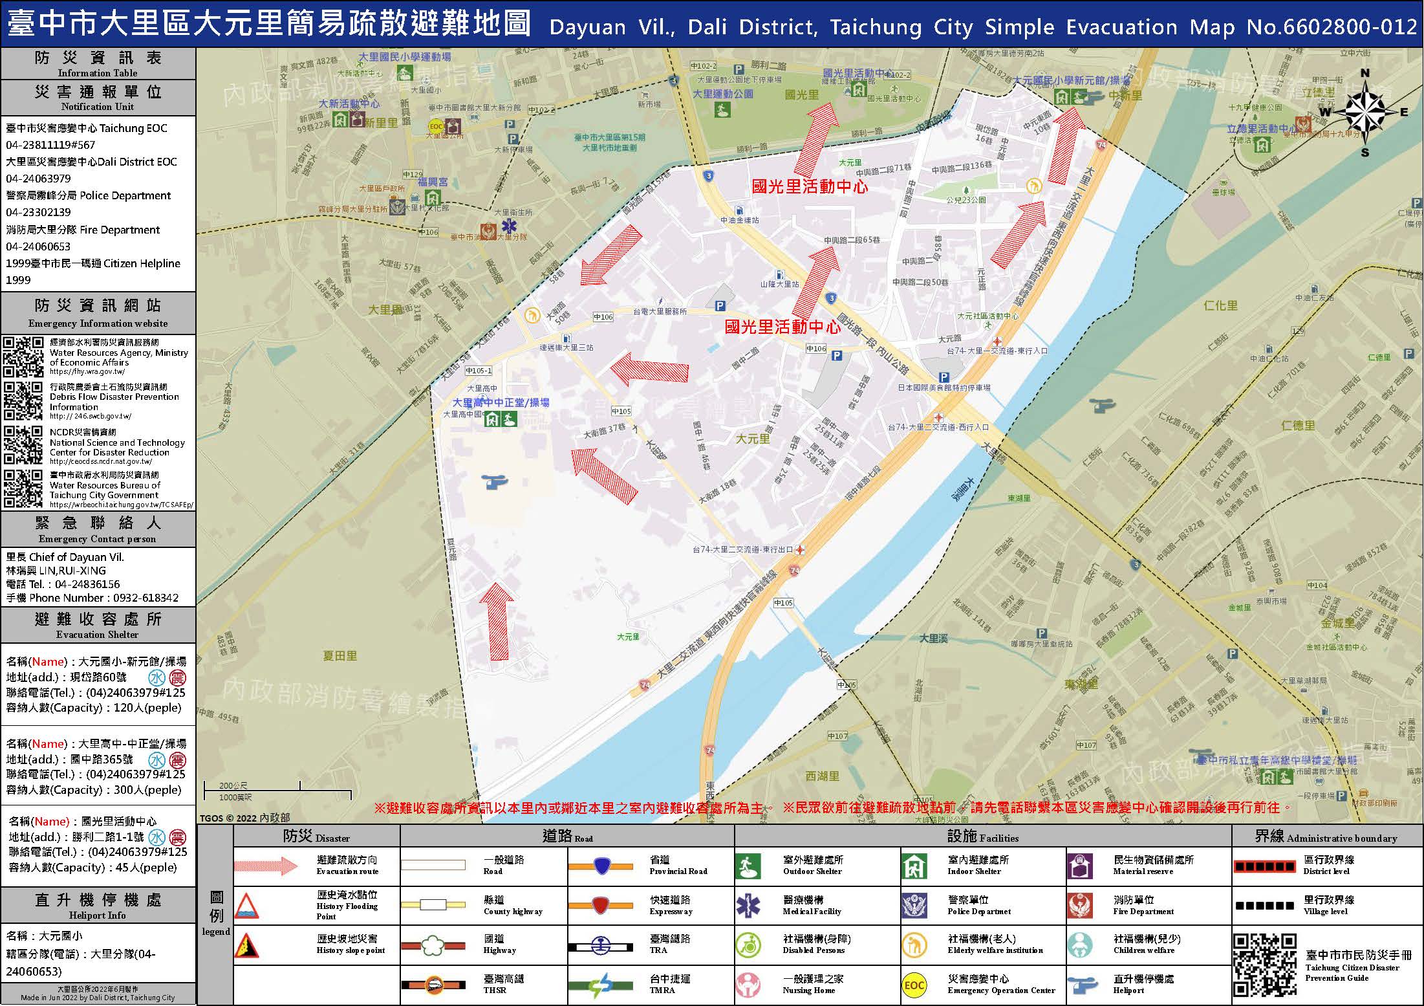1424x1006 pixels.
Task: Click the Expressway shield symbol in legend
Action: [x=601, y=905]
